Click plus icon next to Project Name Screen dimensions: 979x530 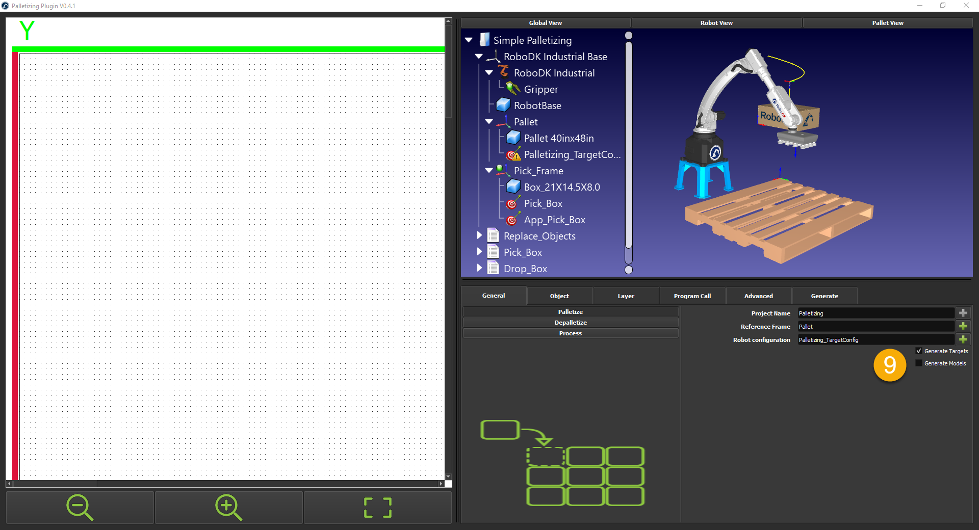(x=963, y=313)
